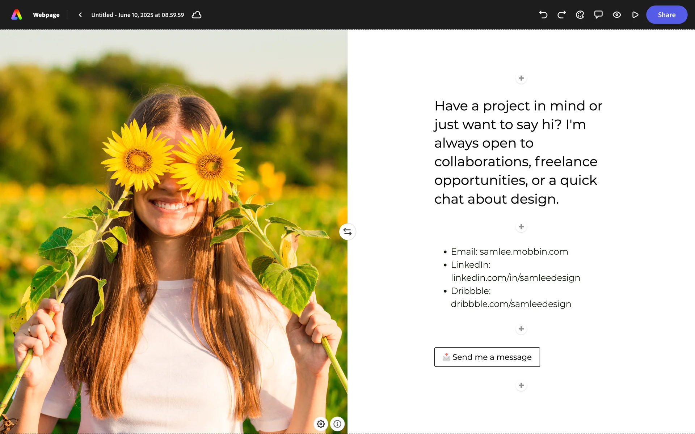Add content with plus below the heading paragraph
The height and width of the screenshot is (434, 695).
tap(521, 227)
